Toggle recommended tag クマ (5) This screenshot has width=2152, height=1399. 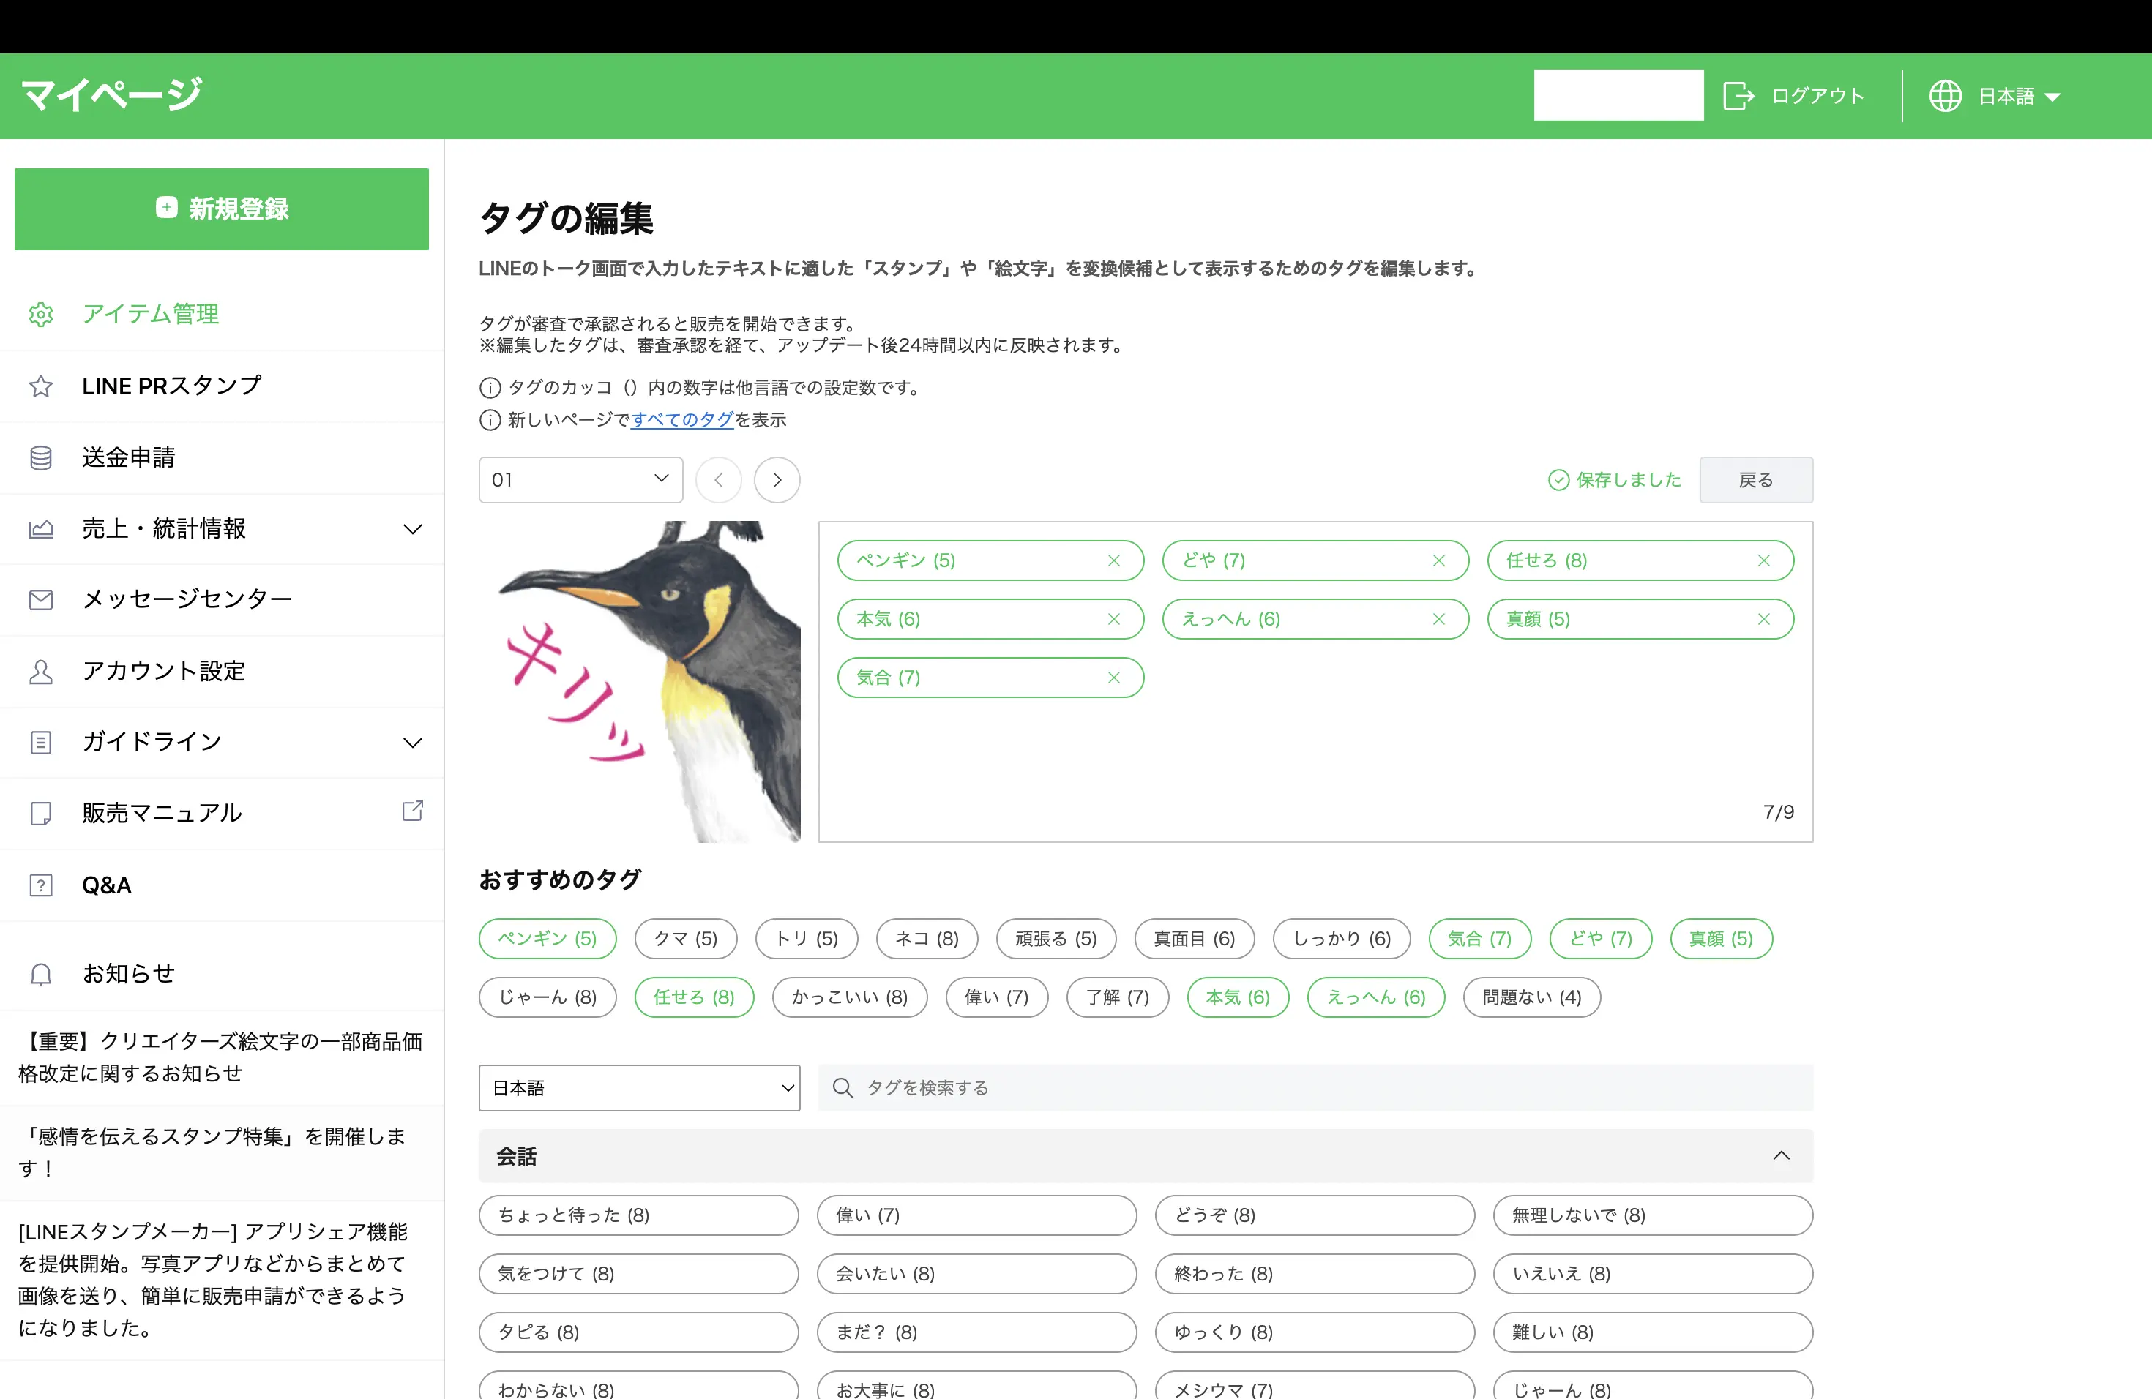(685, 938)
